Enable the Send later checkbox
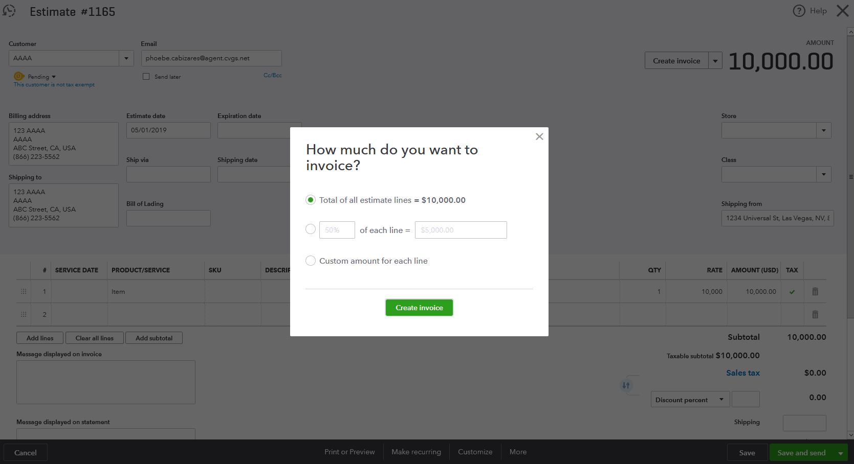The image size is (854, 464). 146,76
